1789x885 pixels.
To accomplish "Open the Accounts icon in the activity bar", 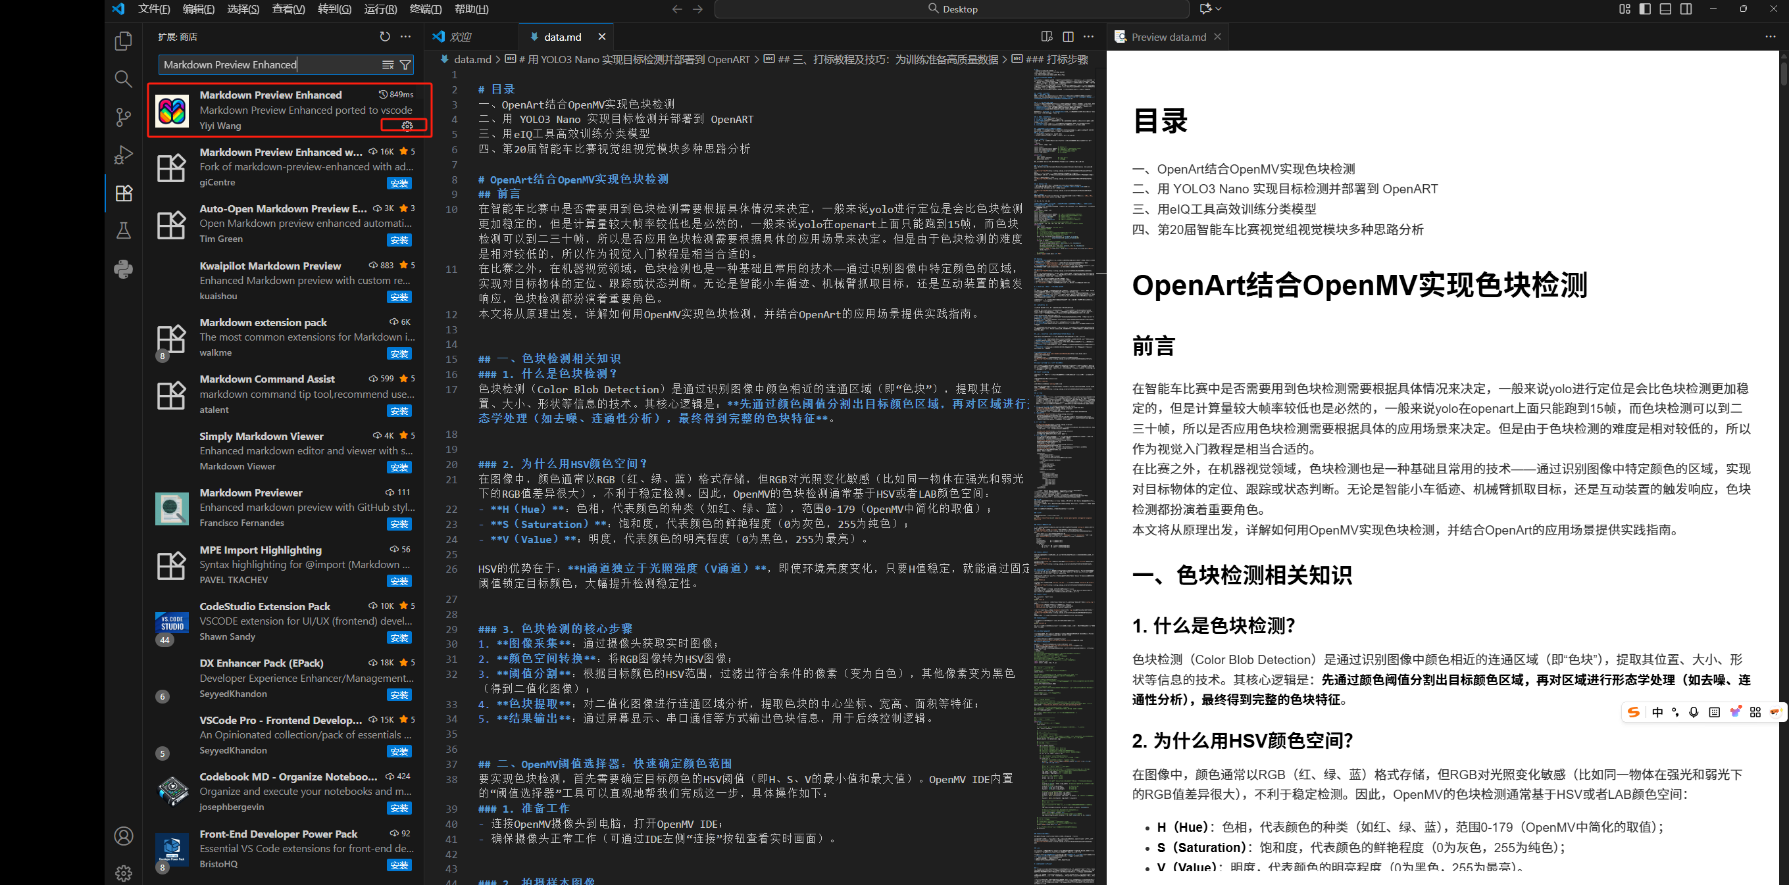I will pyautogui.click(x=123, y=836).
